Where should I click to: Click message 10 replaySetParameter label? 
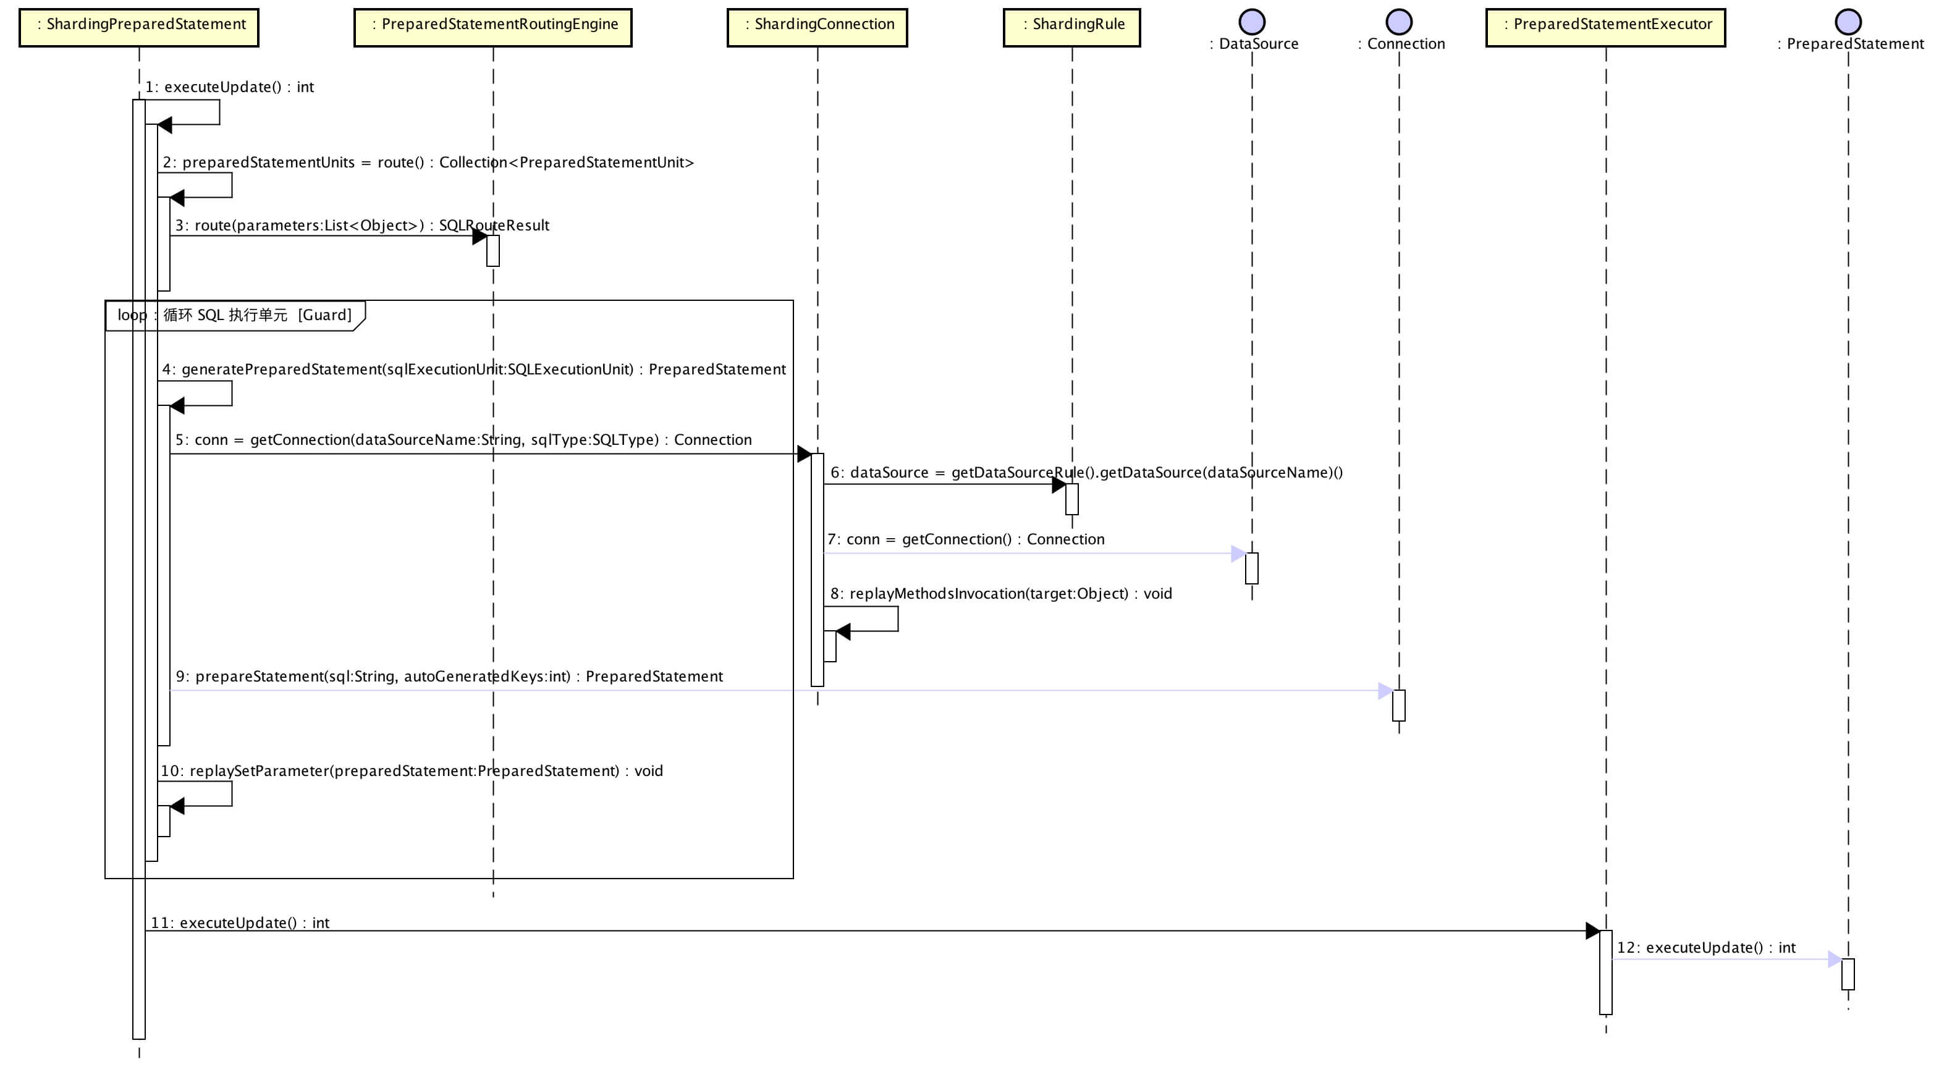pos(411,772)
